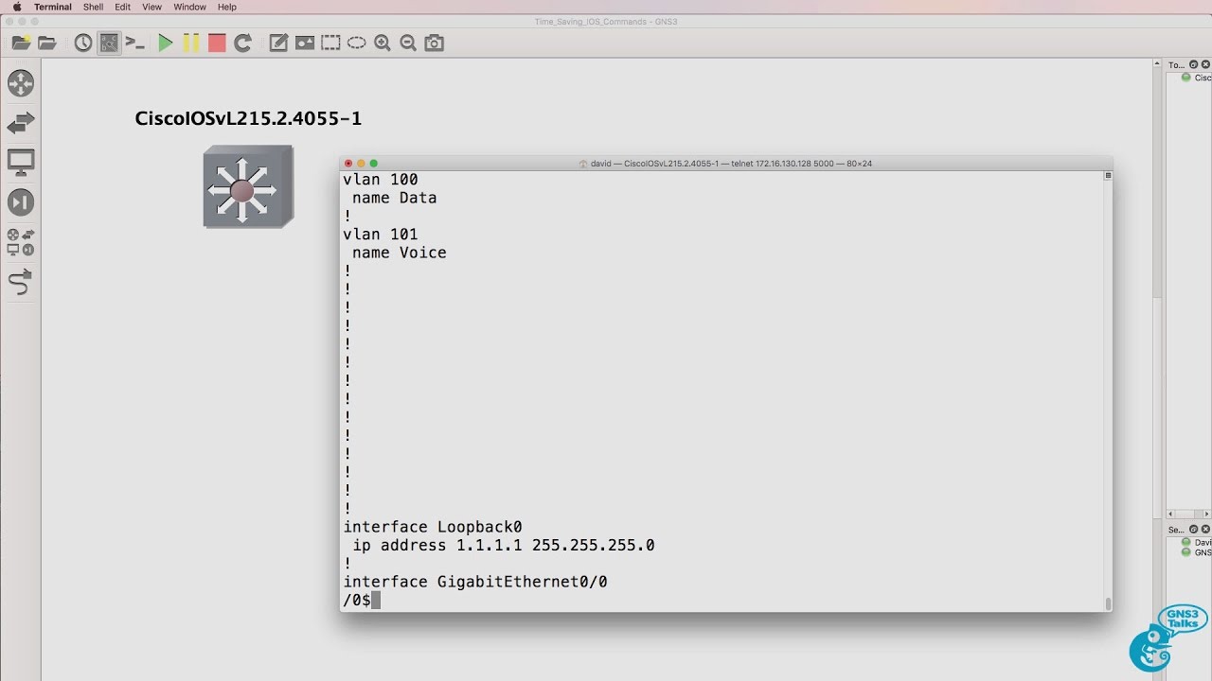The width and height of the screenshot is (1212, 681).
Task: Click the 'ip address 1.1.1.1' terminal line
Action: 503,546
